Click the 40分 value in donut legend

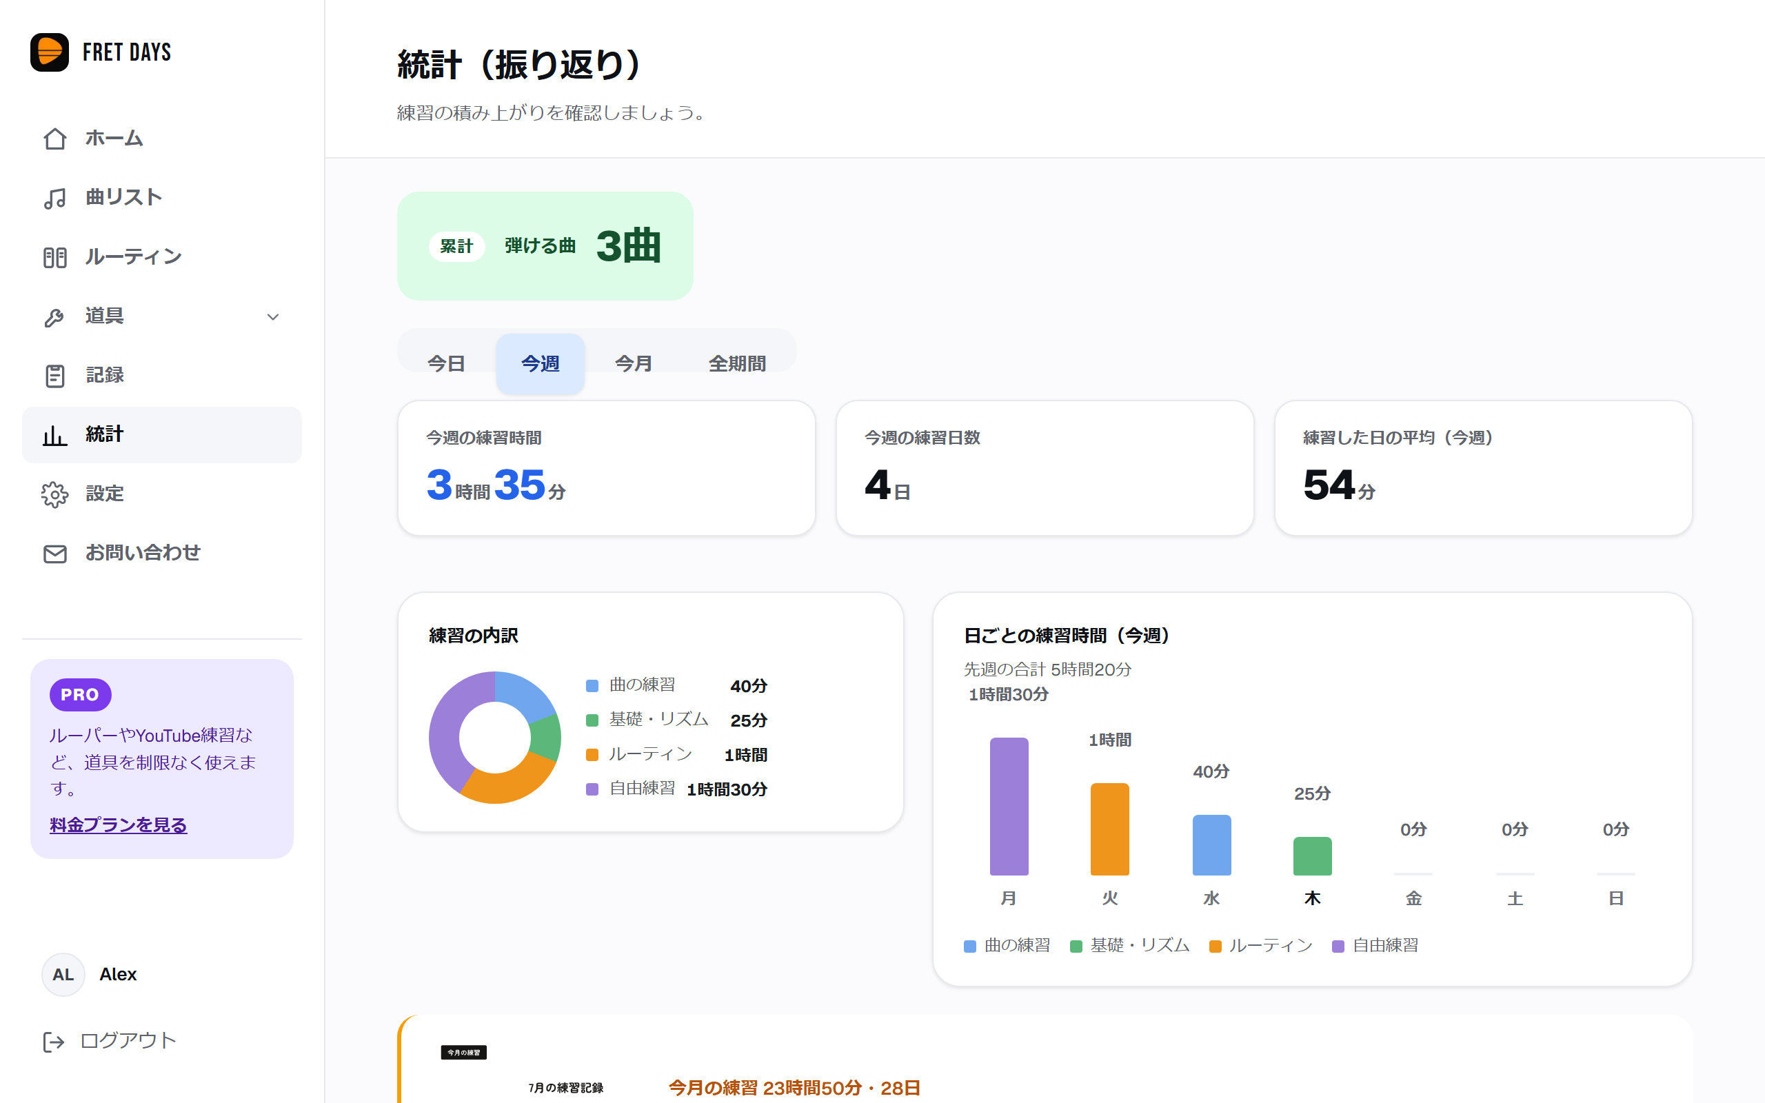point(749,686)
